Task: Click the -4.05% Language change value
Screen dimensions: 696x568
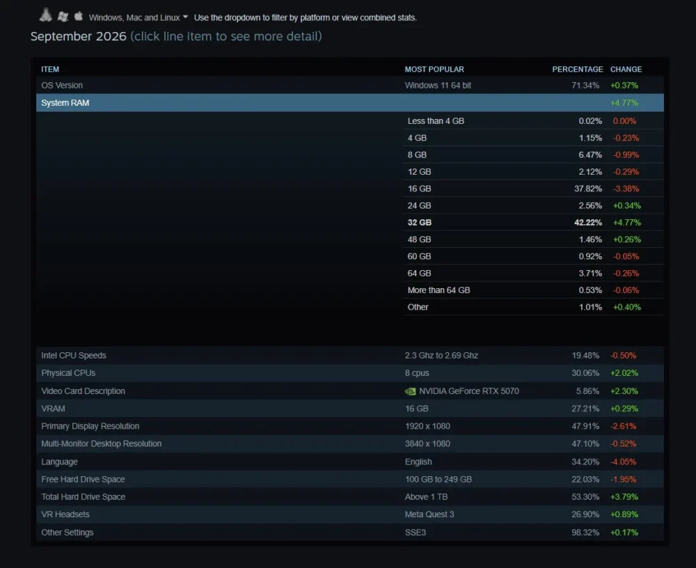Action: pos(623,461)
